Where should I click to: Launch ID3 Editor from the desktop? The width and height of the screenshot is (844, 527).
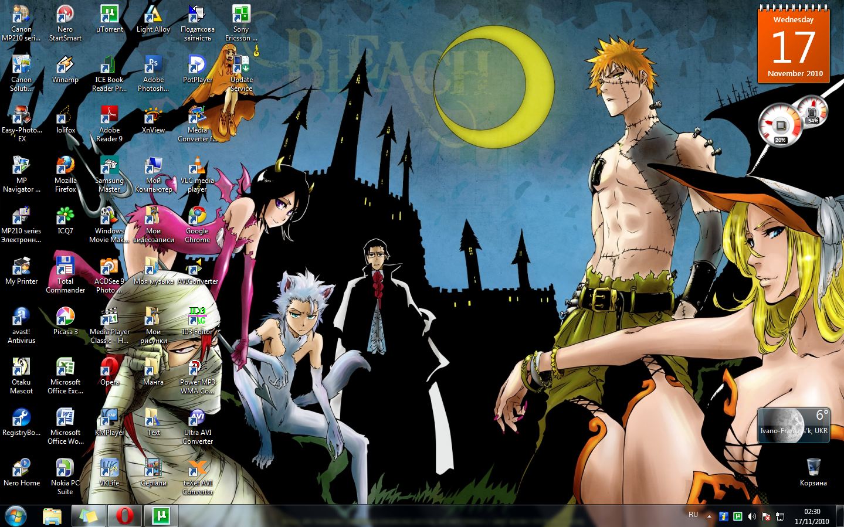(197, 321)
